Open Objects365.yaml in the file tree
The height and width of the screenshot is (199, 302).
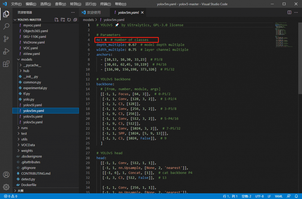tap(46, 31)
